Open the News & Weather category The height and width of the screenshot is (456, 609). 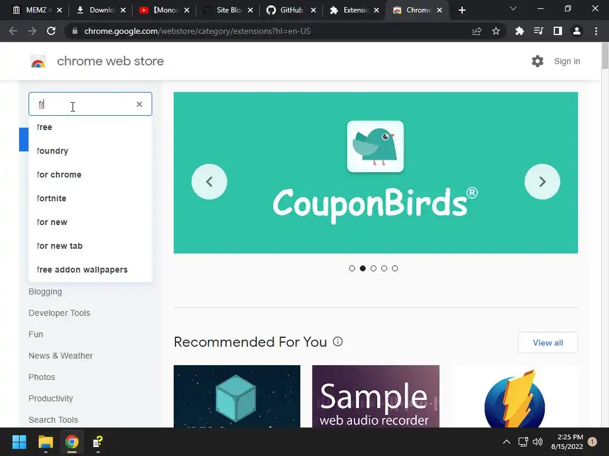pos(61,356)
